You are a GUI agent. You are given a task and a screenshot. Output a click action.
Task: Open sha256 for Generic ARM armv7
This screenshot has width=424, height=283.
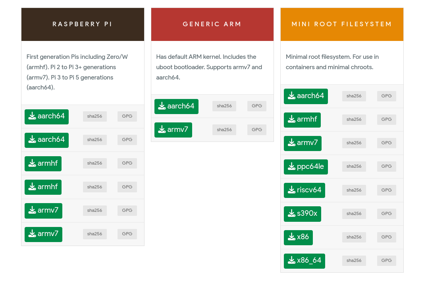click(x=224, y=130)
